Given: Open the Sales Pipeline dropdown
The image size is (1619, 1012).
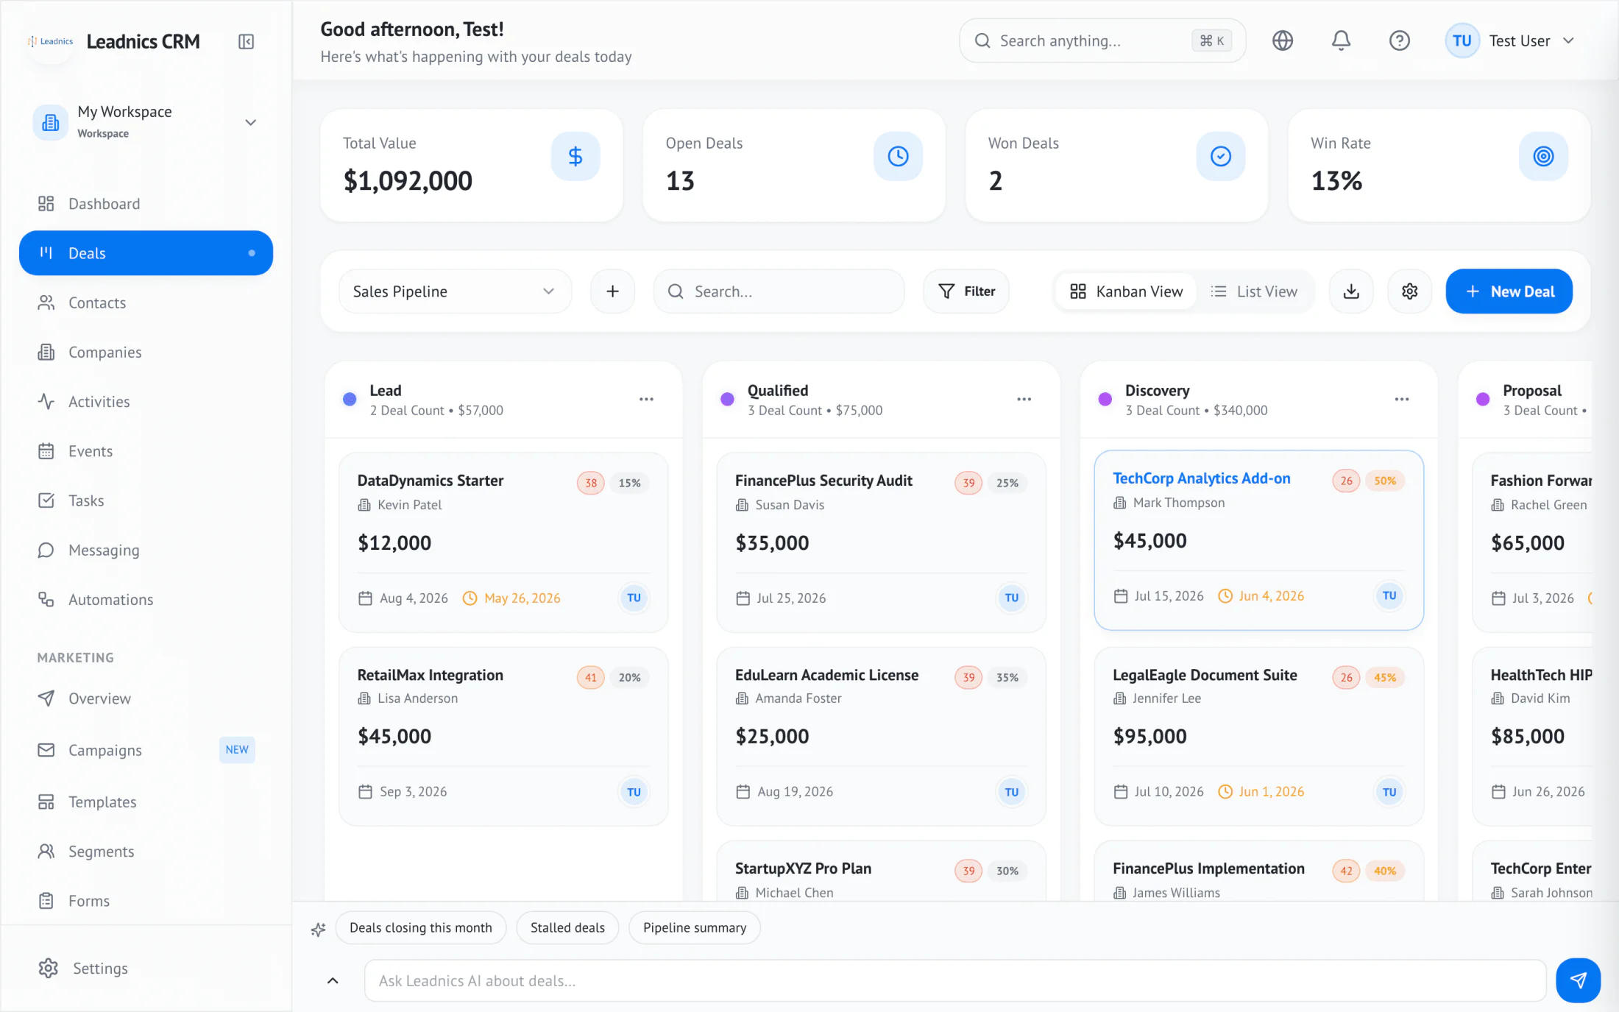Looking at the screenshot, I should click(x=455, y=291).
